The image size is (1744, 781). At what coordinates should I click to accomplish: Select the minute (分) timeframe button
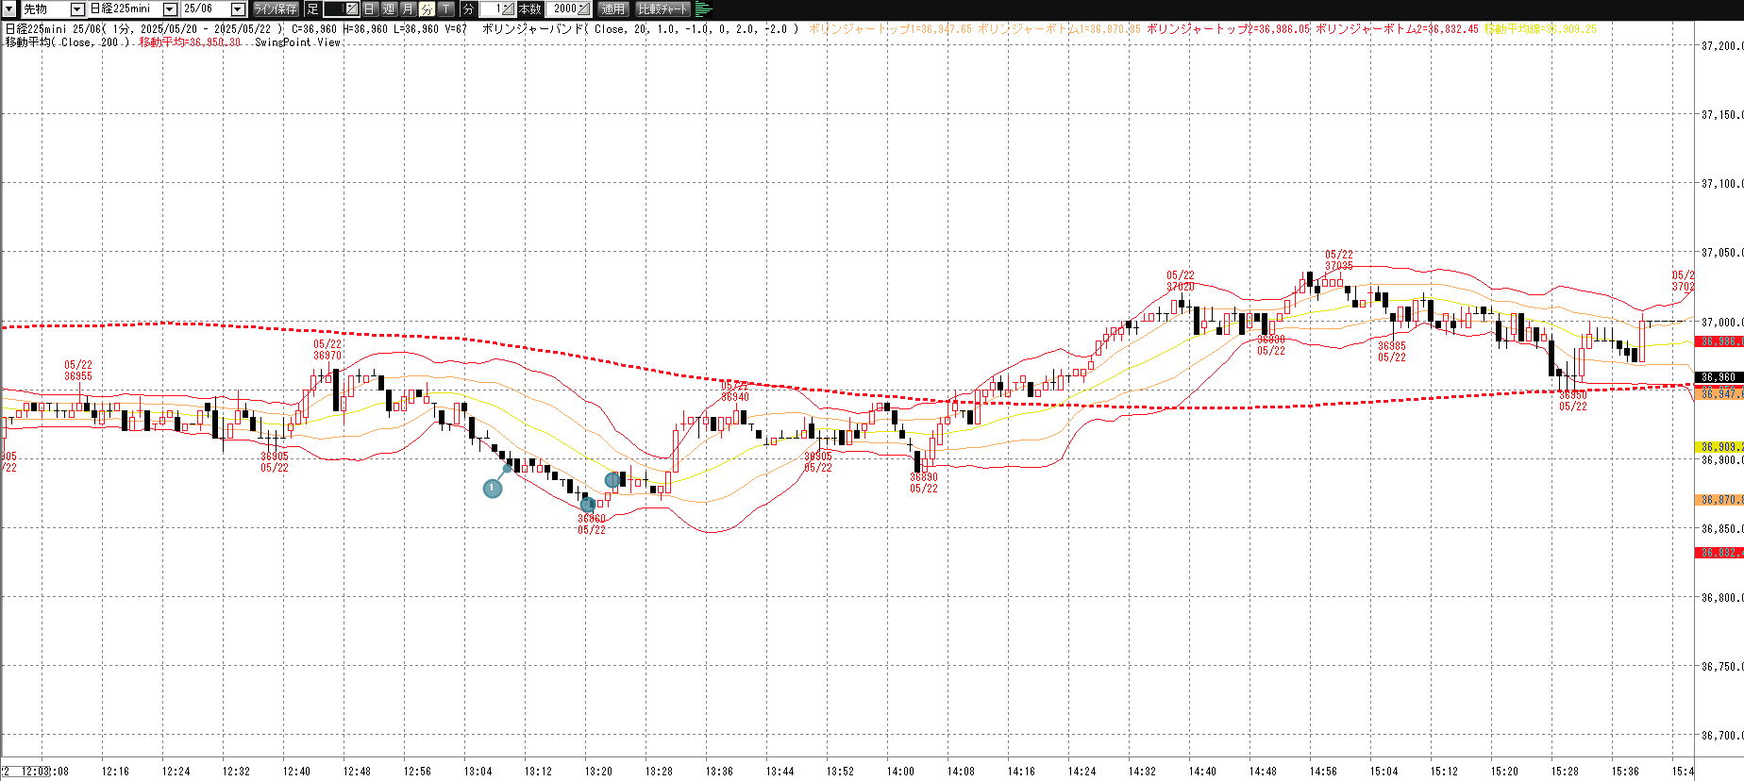[x=427, y=8]
